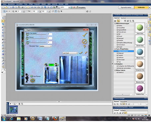Click the eye preview icon in the Jiggle dialog
151x125 pixels.
(33, 81)
